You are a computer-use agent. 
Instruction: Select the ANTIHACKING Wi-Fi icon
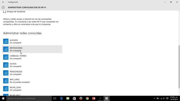coord(6,49)
